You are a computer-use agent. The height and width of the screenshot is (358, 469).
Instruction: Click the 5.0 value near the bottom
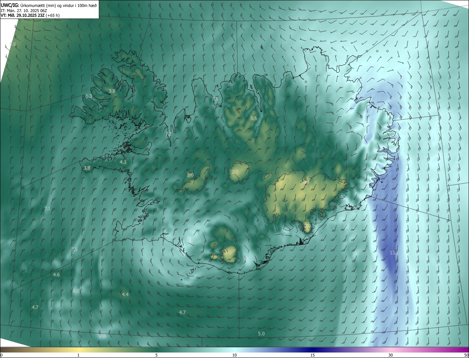261,334
